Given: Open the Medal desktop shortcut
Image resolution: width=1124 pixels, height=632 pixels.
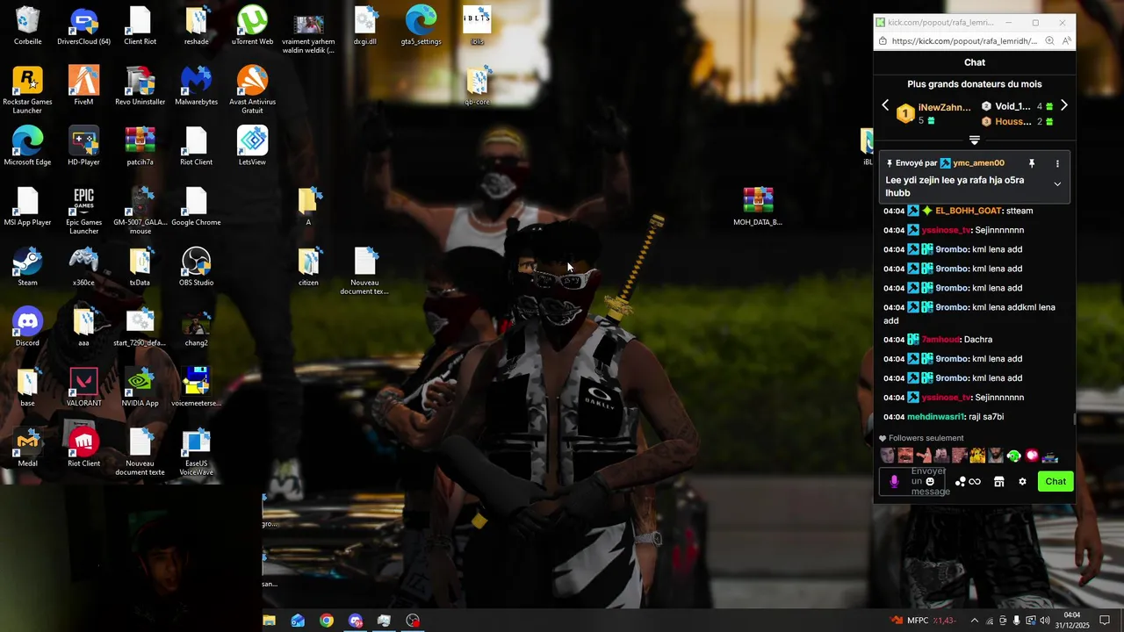Looking at the screenshot, I should coord(27,448).
